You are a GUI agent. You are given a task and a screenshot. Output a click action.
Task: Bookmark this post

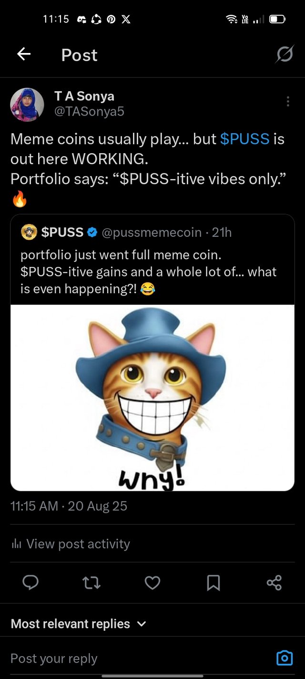point(213,582)
